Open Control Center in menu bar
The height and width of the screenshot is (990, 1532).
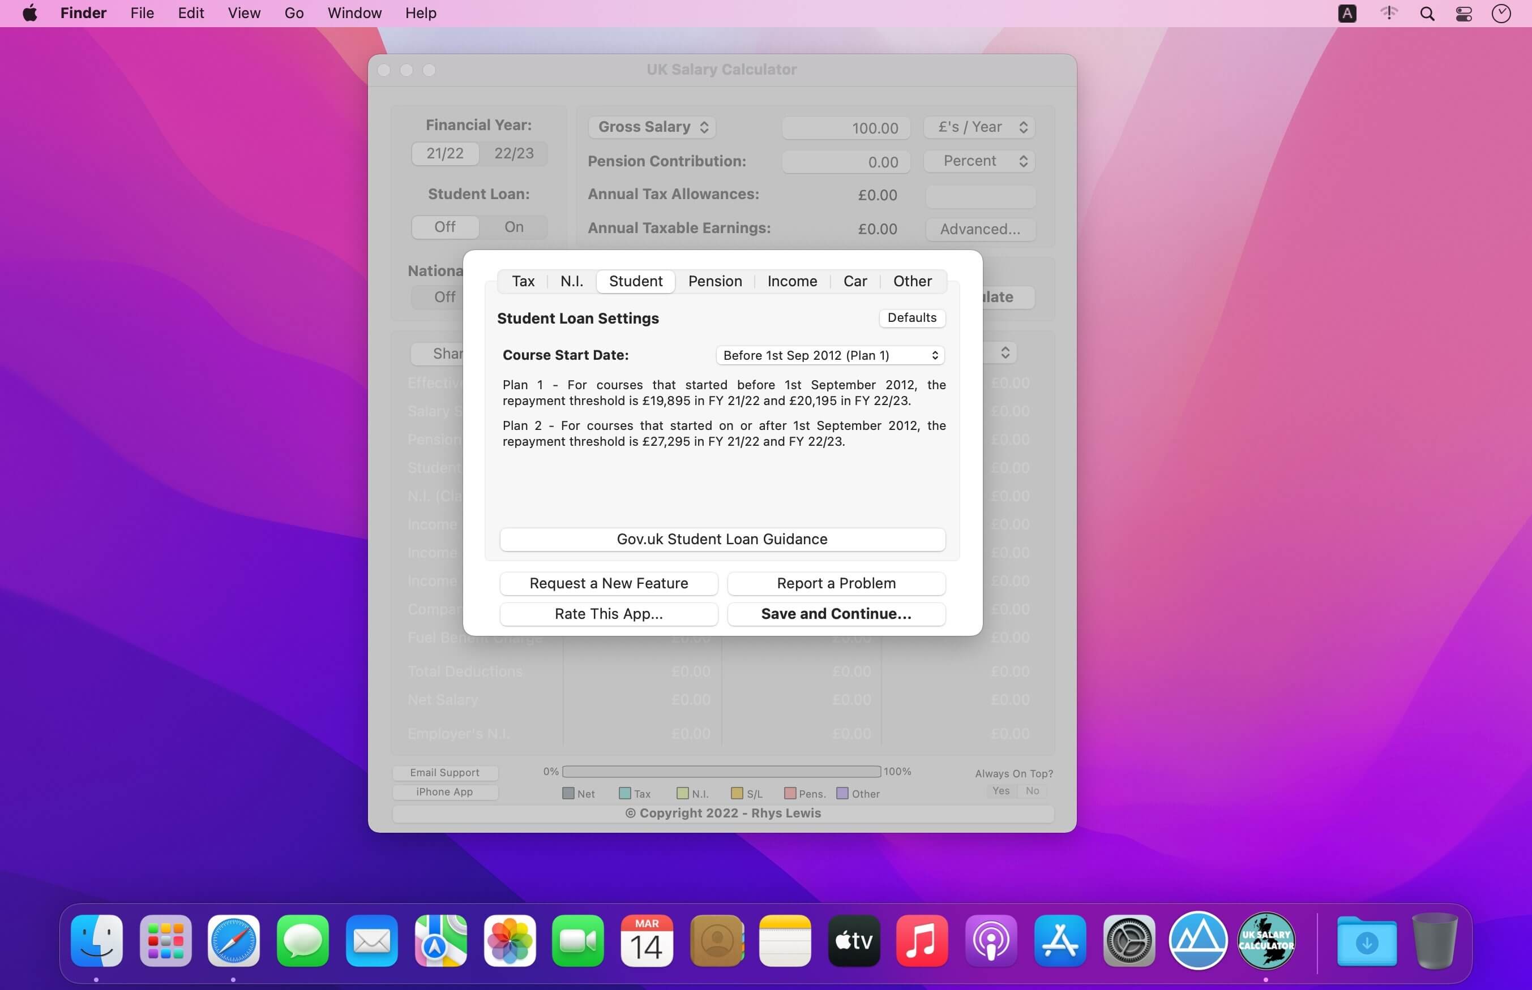click(x=1464, y=14)
